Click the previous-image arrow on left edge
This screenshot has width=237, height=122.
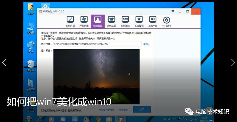coord(4,62)
